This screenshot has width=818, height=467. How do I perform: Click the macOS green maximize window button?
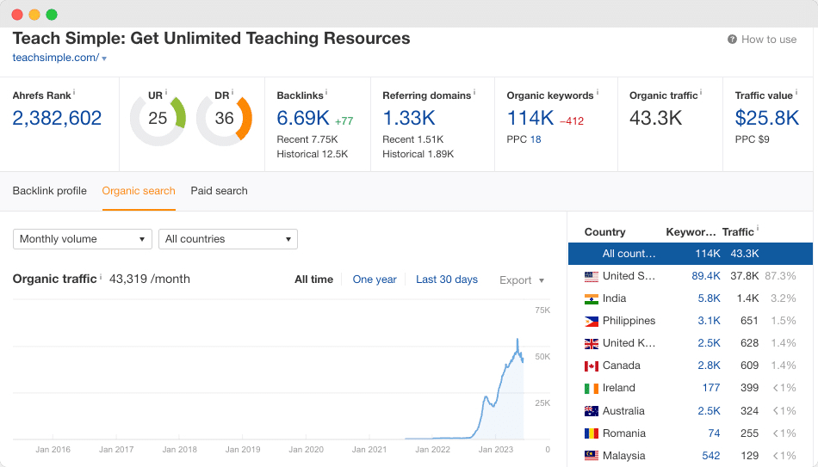click(x=52, y=15)
